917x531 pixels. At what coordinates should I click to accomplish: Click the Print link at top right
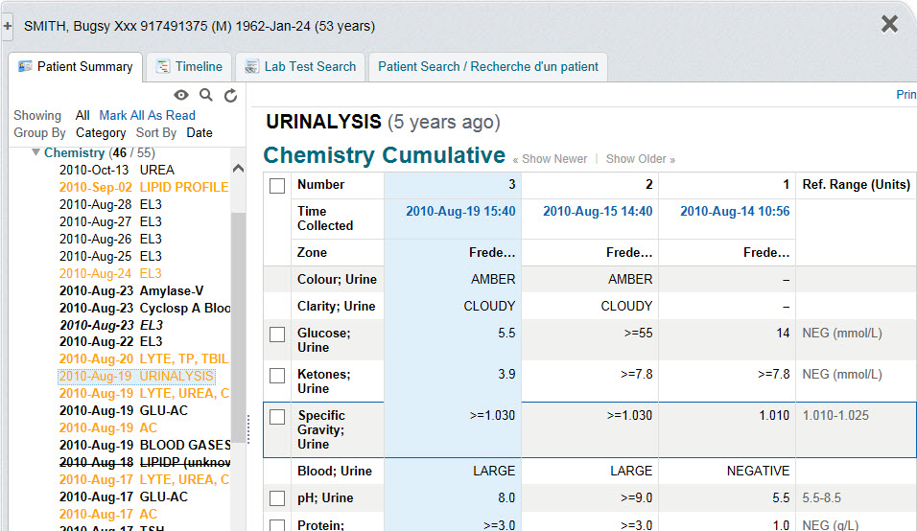click(906, 95)
